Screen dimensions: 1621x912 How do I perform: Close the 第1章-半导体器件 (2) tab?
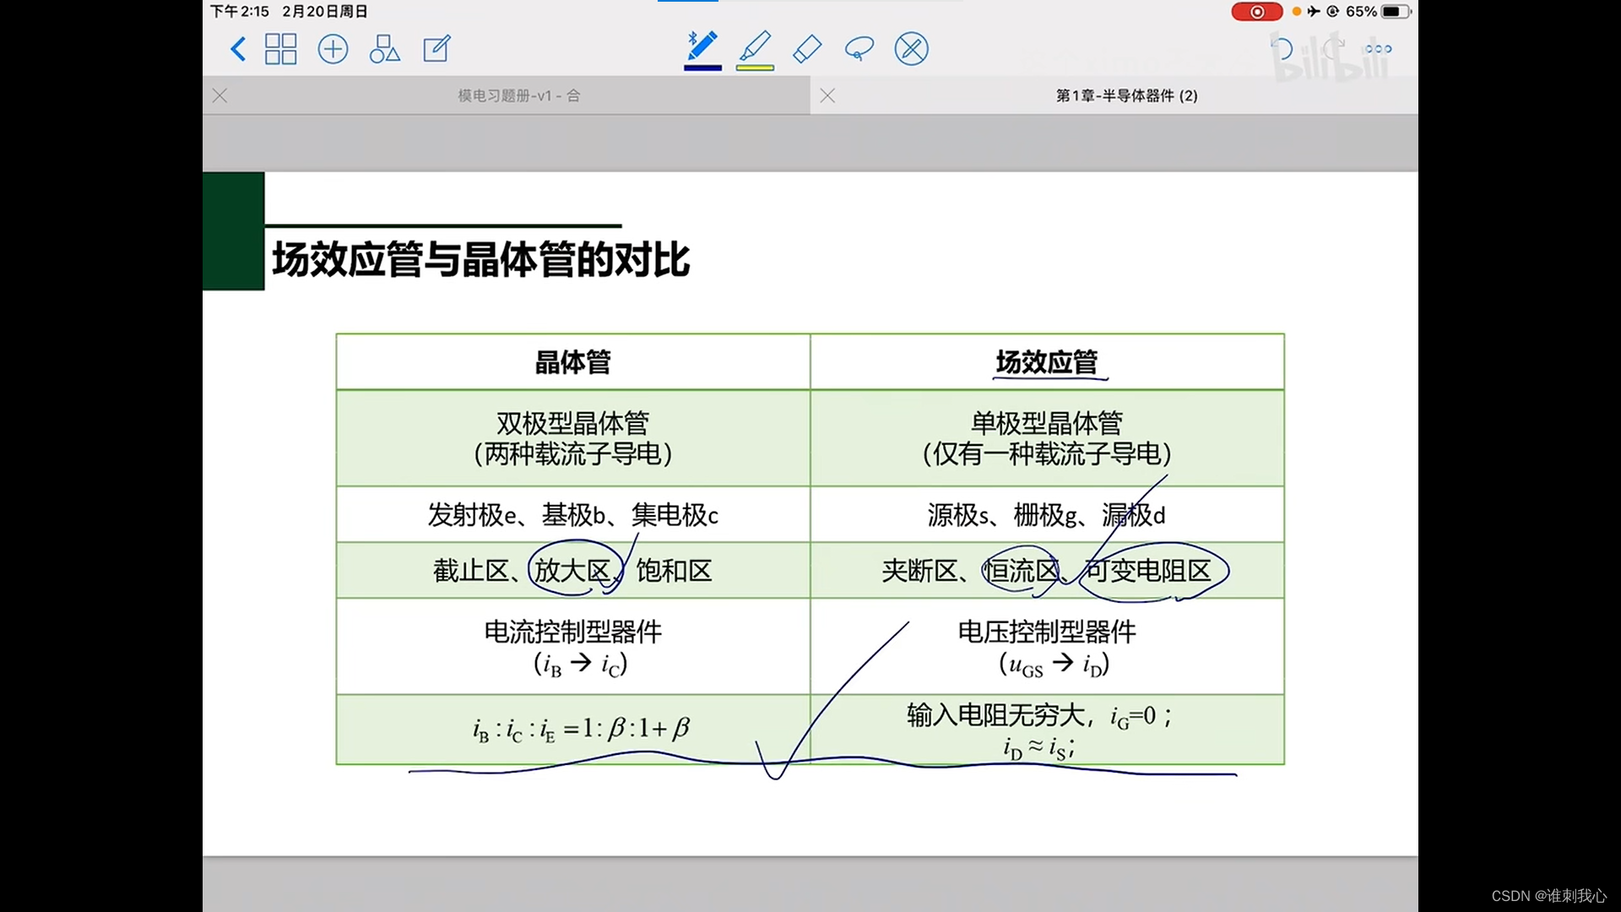827,95
